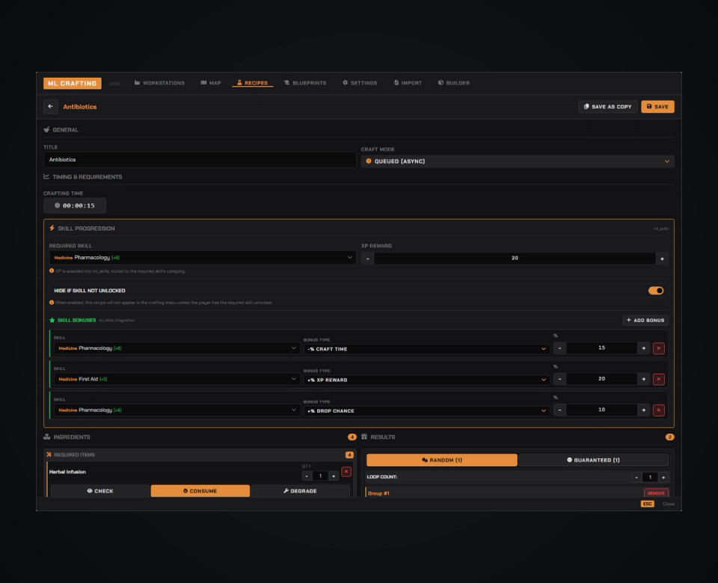This screenshot has width=718, height=583.
Task: Open the +% XP Reward bonus type dropdown
Action: (426, 380)
